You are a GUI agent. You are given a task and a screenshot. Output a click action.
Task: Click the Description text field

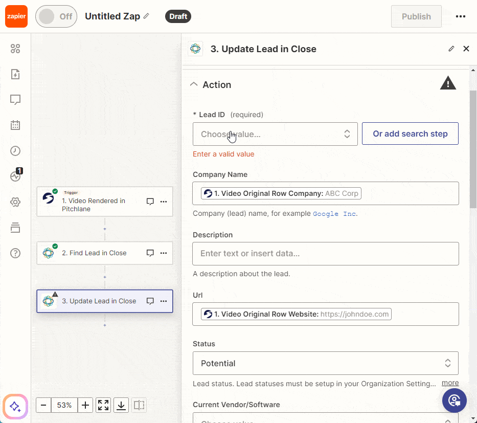click(x=326, y=254)
